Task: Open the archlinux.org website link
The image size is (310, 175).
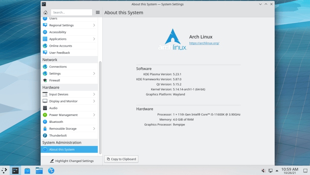Action: click(x=204, y=43)
